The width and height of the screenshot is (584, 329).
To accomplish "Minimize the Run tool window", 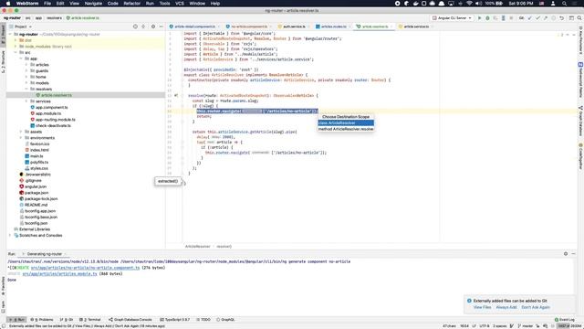I will click(574, 254).
